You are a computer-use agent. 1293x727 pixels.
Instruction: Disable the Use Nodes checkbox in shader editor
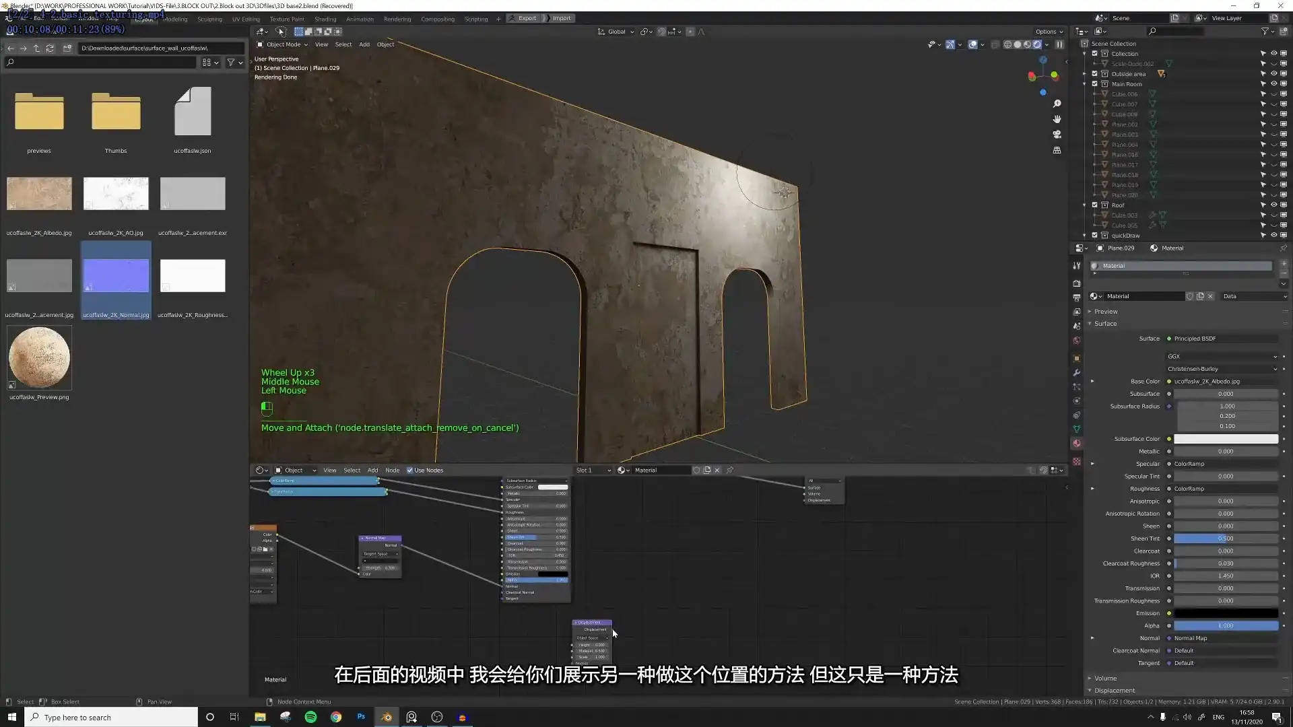410,470
